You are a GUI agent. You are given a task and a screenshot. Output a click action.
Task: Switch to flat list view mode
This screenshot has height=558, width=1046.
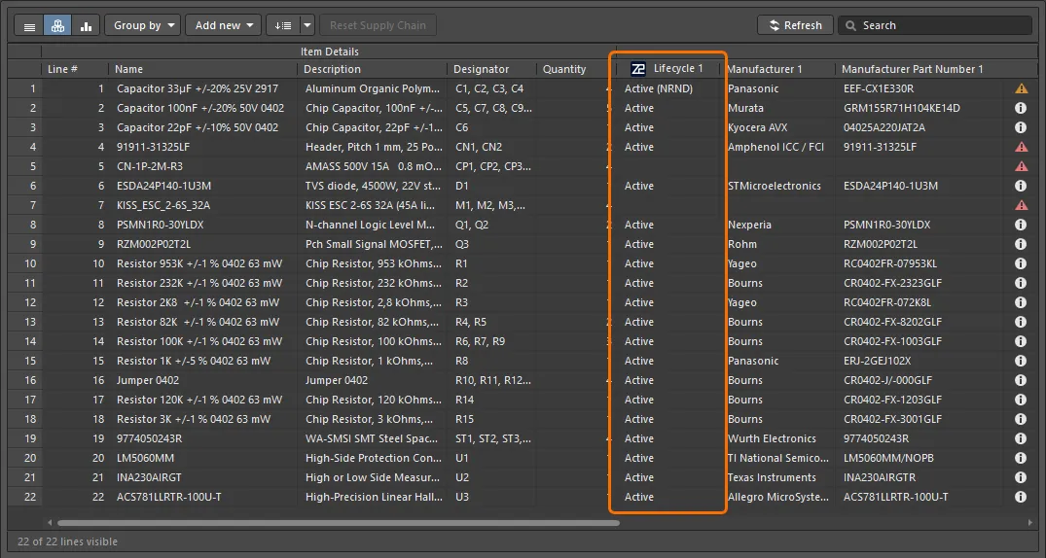[x=30, y=26]
